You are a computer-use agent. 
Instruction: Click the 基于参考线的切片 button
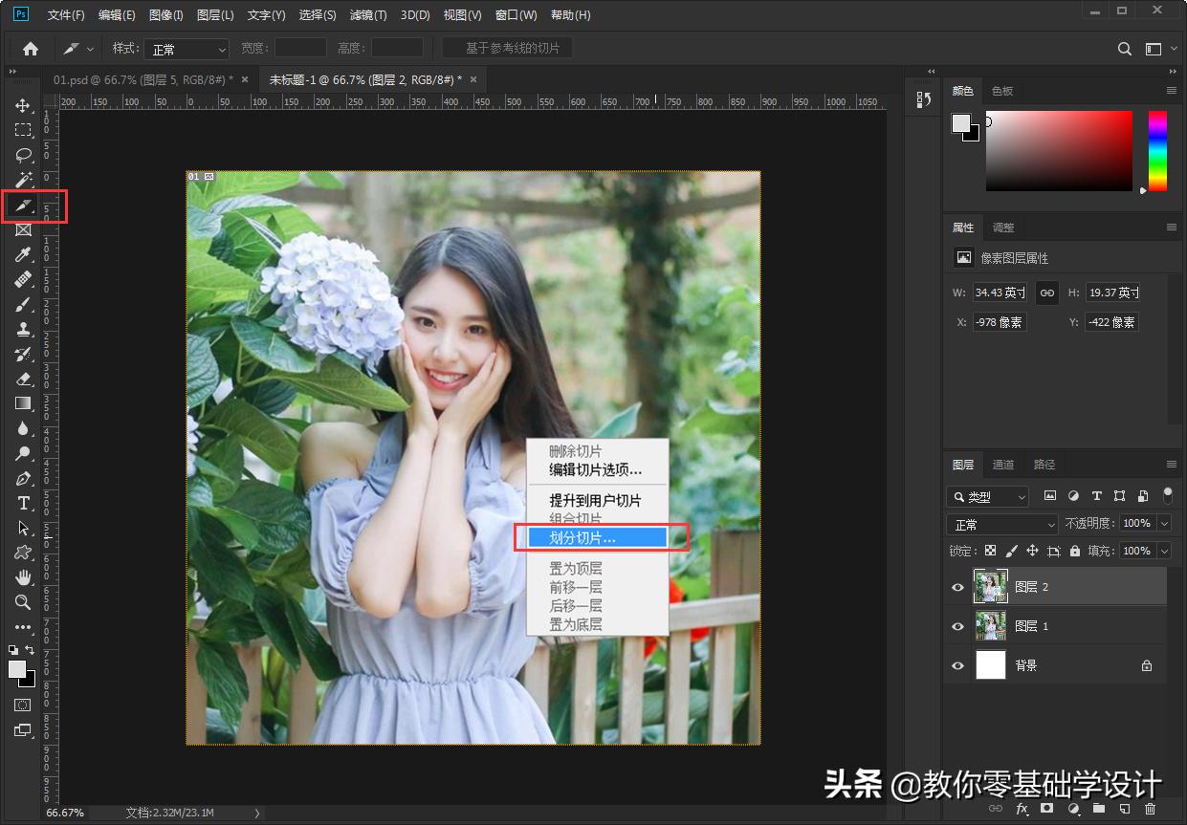507,48
